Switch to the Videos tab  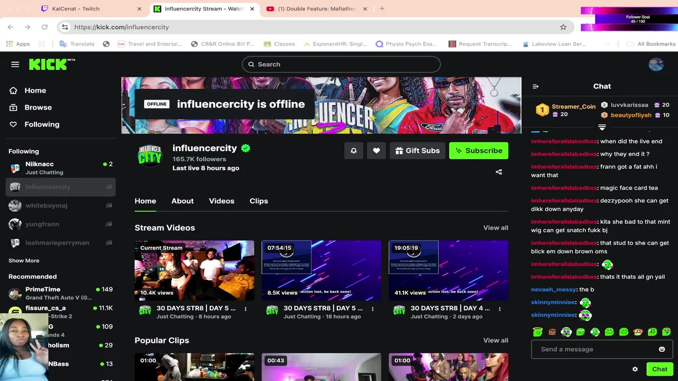(221, 201)
